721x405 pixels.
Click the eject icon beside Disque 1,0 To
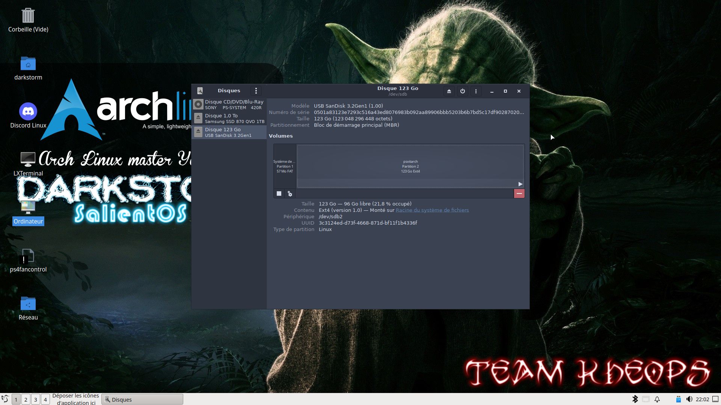(198, 118)
